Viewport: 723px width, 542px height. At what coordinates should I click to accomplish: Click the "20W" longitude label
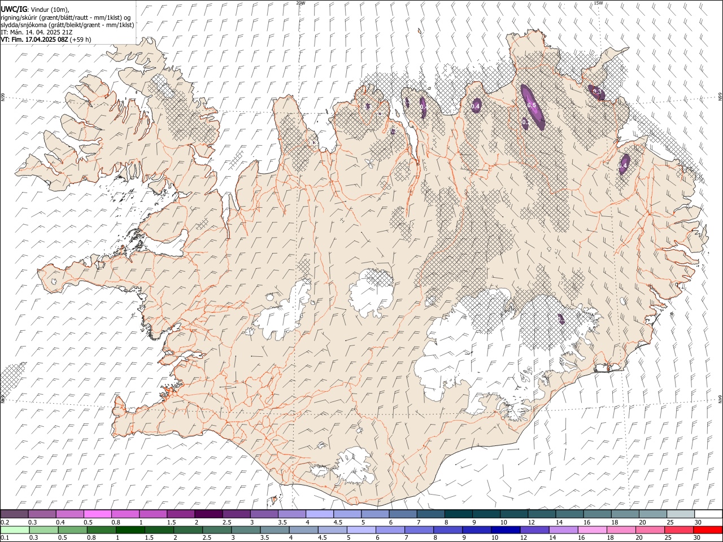300,3
